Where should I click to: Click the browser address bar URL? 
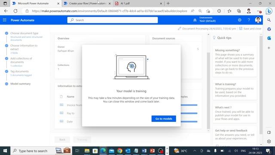(x=110, y=11)
